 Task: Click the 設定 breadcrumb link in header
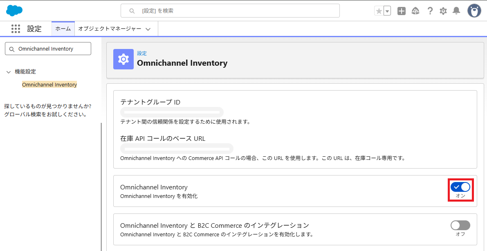(142, 53)
